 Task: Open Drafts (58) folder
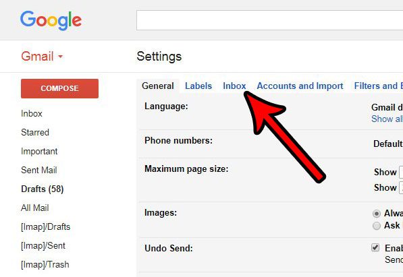click(43, 189)
